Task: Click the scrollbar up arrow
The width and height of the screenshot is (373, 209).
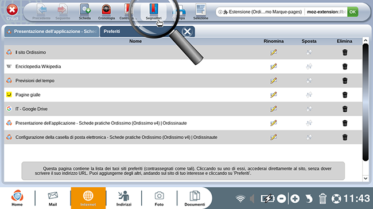Action: [366, 41]
